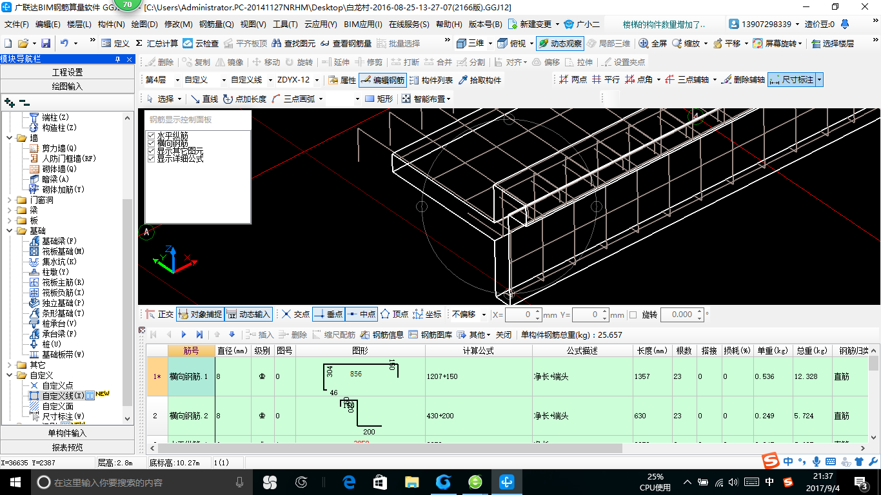Viewport: 881px width, 495px height.
Task: Open BIM应用(I) menu
Action: [363, 24]
